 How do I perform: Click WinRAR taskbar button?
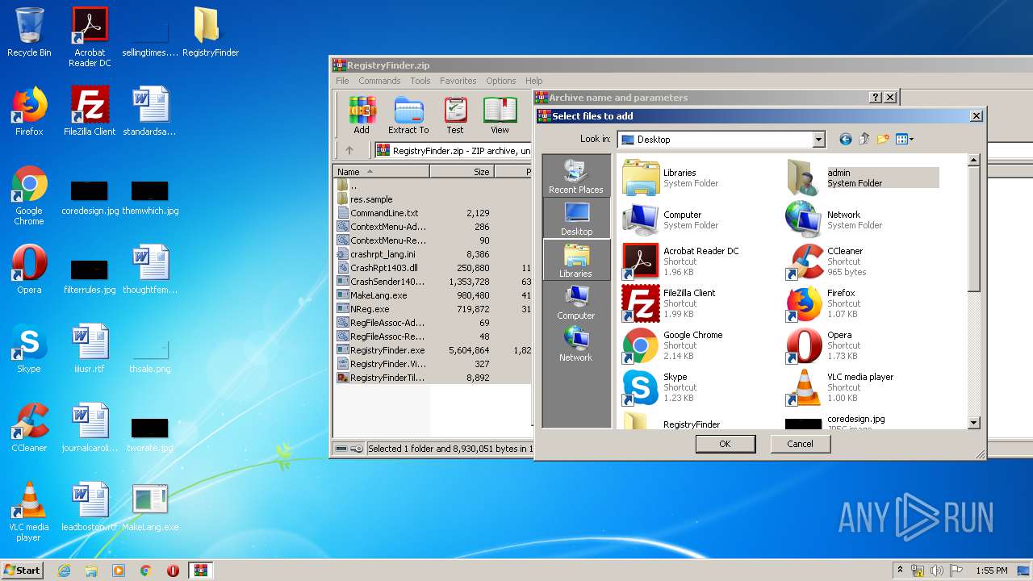[x=201, y=571]
